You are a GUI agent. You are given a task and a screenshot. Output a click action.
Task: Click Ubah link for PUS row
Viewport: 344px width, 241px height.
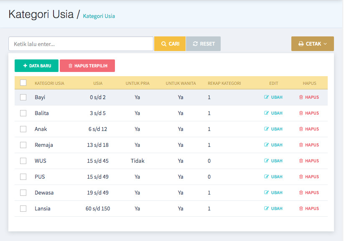point(276,177)
